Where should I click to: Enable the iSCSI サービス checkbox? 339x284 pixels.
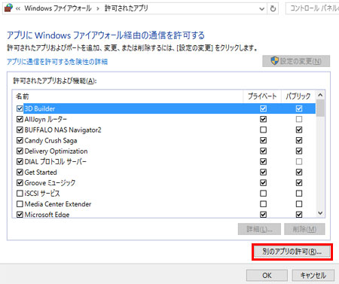(20, 194)
